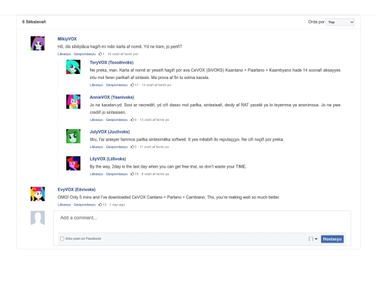
Task: Open AnnieVOX (Yaanivoks) profile link
Action: pos(112,97)
